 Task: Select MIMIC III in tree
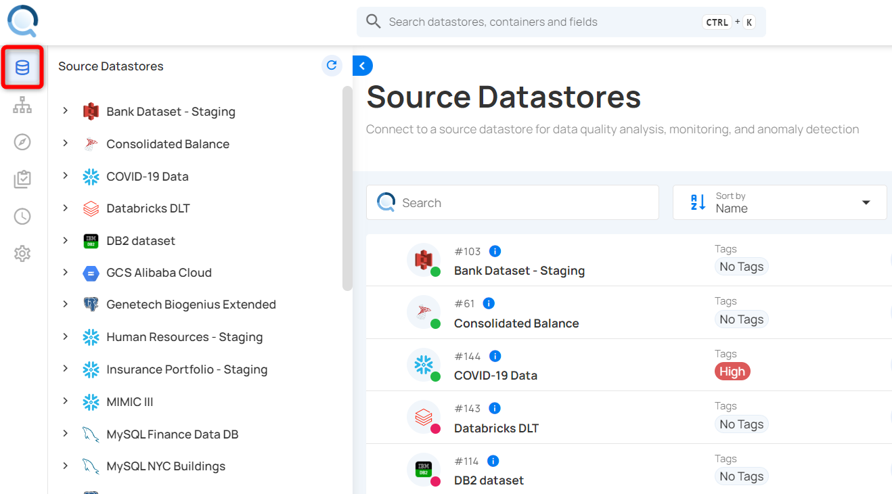(130, 402)
